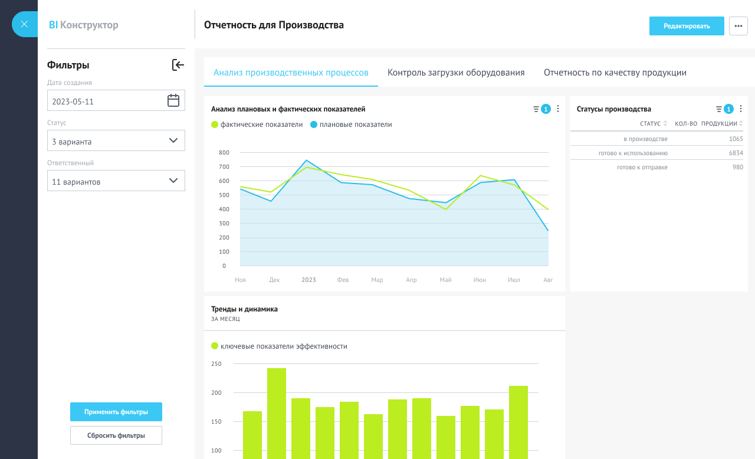Click the Отчетность для Производства page title

point(274,25)
